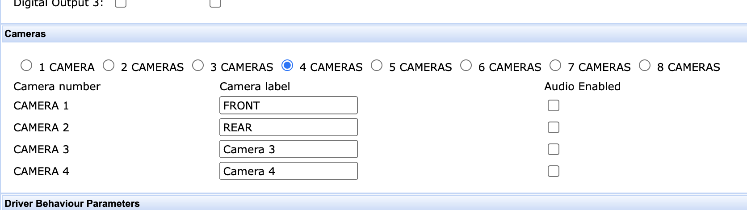Image resolution: width=747 pixels, height=210 pixels.
Task: Pick the 3 CAMERAS option
Action: coord(198,66)
